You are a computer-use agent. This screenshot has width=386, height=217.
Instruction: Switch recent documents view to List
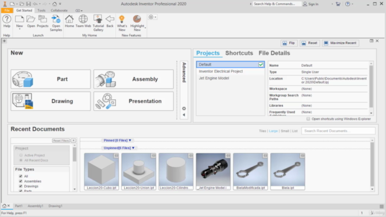tap(295, 131)
